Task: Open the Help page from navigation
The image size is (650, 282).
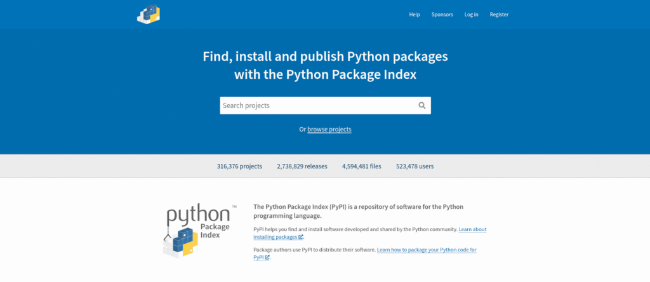Action: 415,15
